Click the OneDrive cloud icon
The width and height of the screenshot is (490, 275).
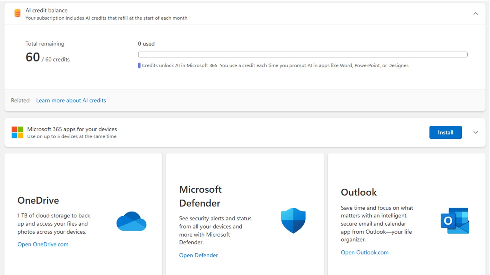pyautogui.click(x=131, y=221)
